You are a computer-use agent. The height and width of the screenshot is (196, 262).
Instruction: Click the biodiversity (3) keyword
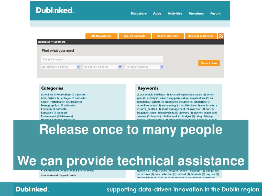(x=169, y=113)
